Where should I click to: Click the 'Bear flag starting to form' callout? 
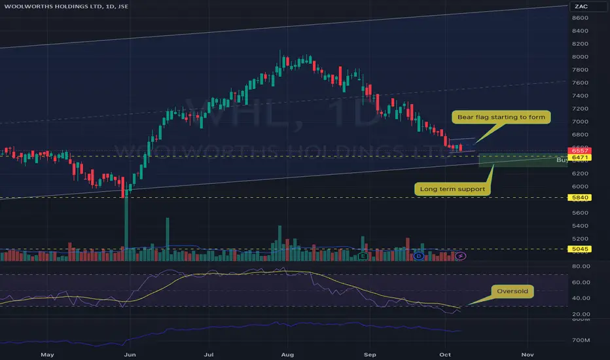click(501, 117)
